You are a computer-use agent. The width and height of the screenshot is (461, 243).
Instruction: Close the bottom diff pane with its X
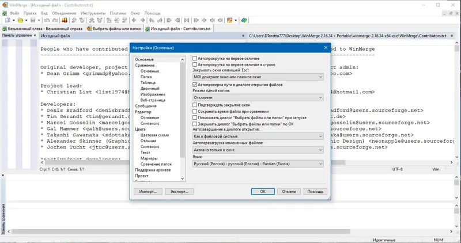pyautogui.click(x=3, y=176)
